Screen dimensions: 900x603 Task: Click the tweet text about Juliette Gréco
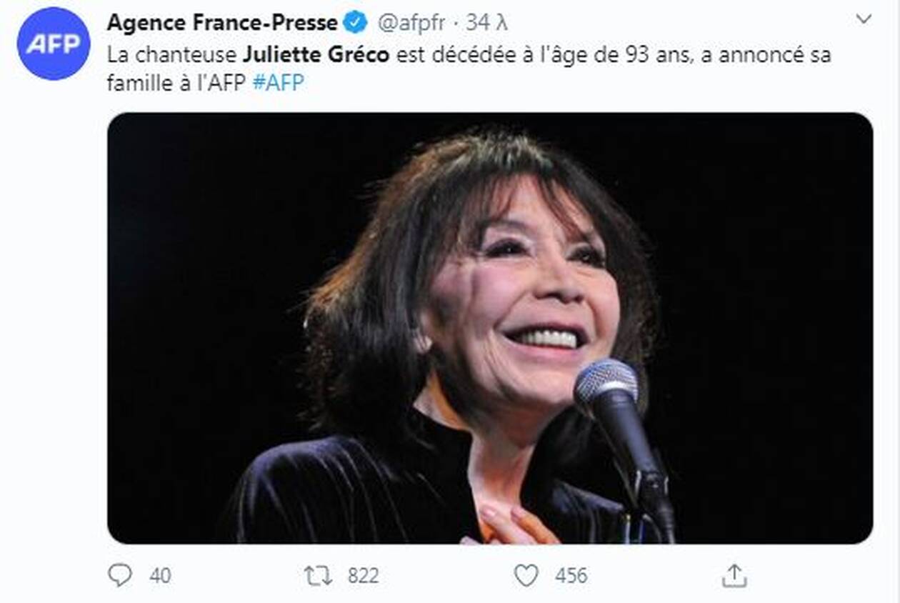pyautogui.click(x=469, y=69)
